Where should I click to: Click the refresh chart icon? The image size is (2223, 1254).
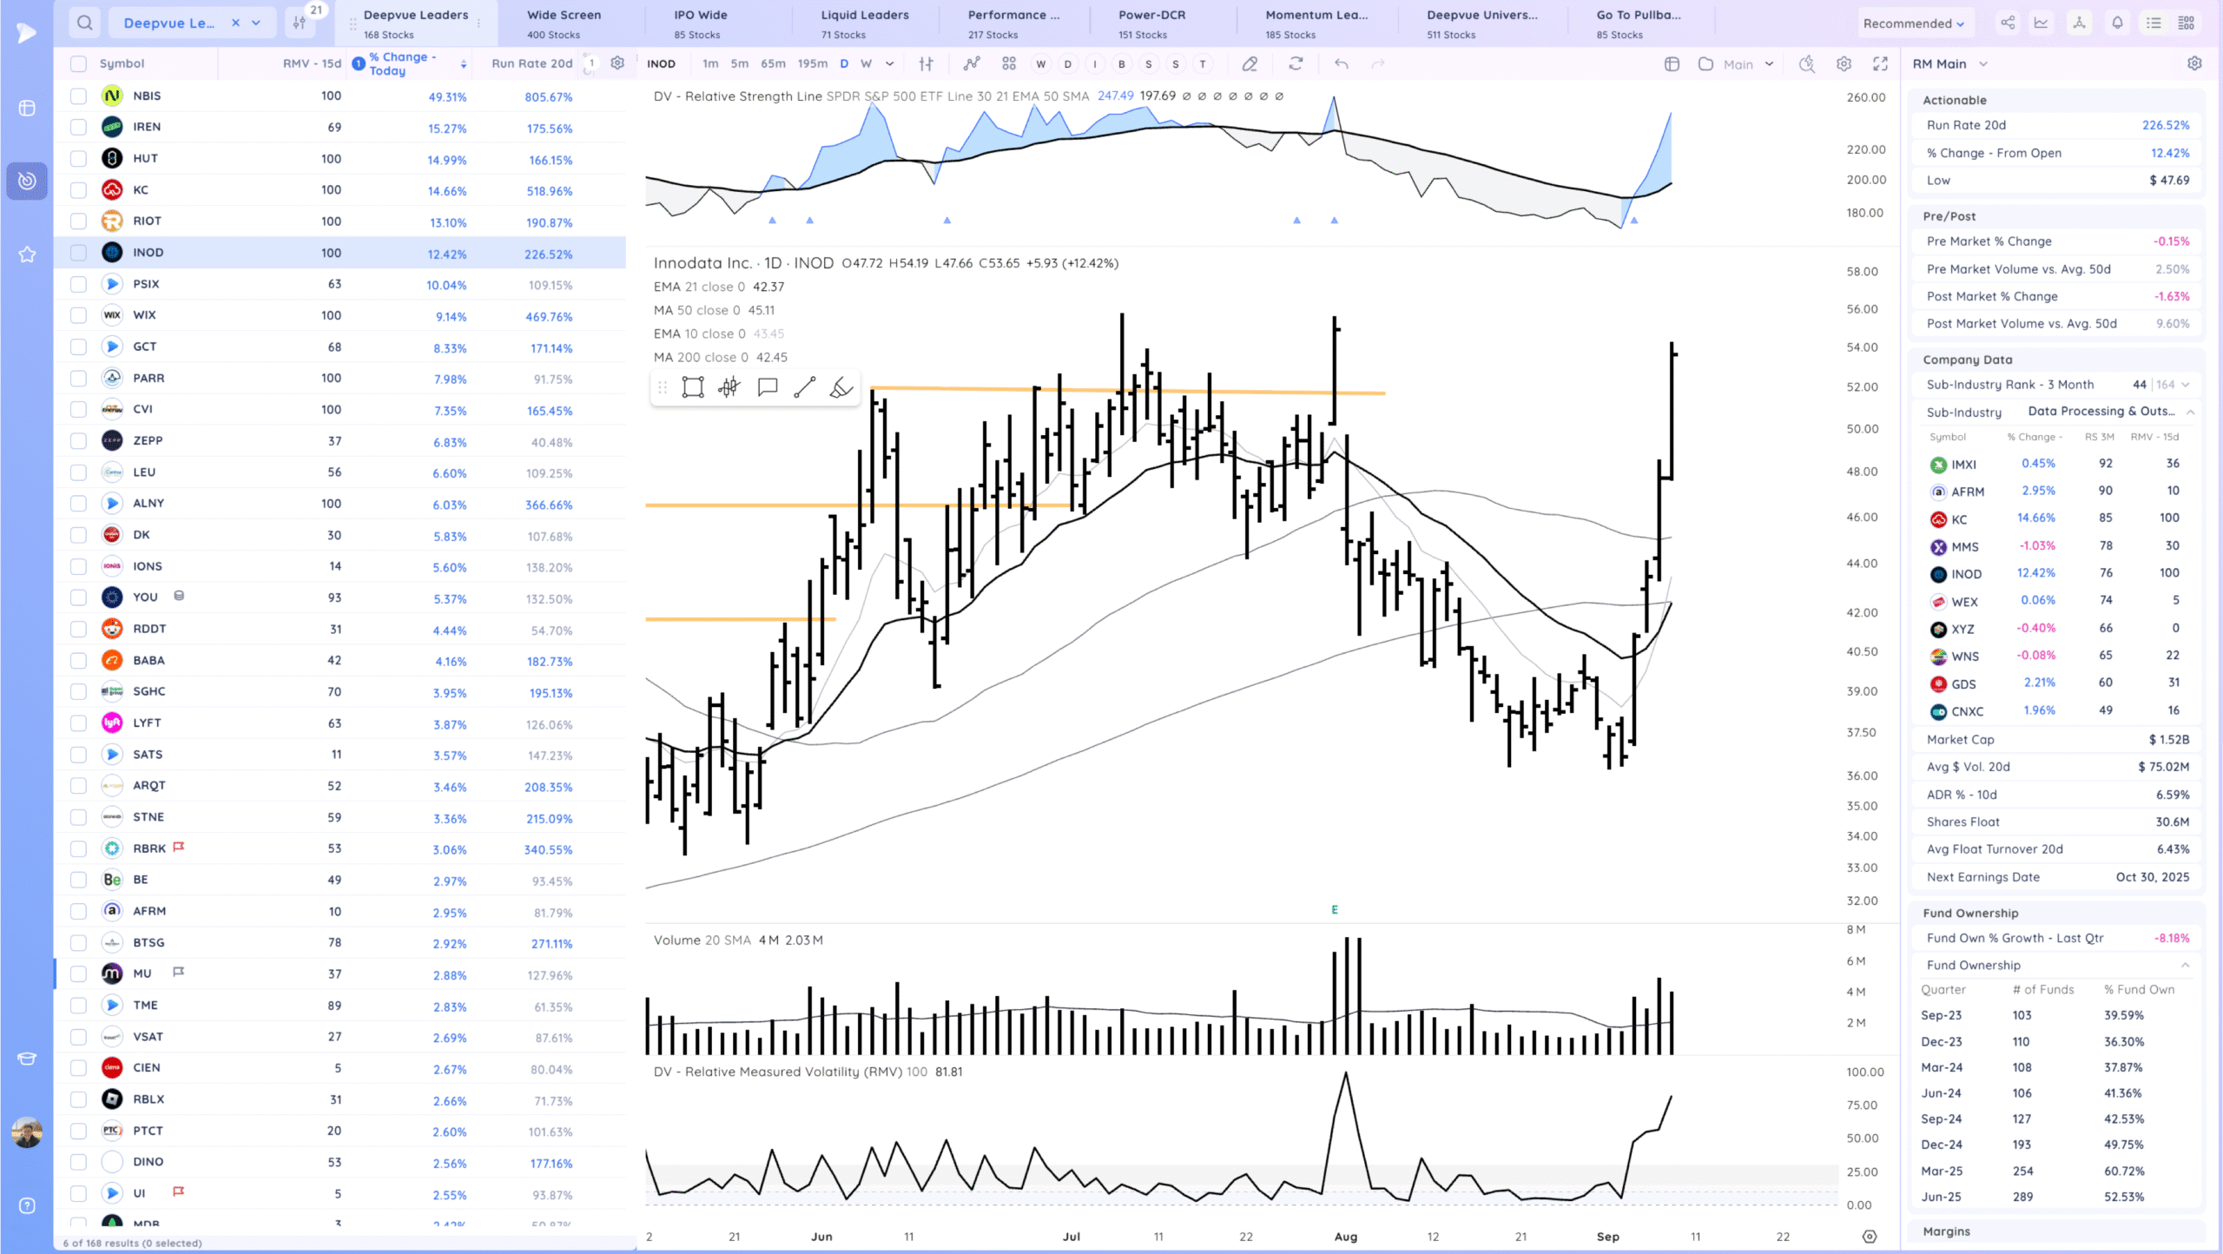(x=1296, y=63)
